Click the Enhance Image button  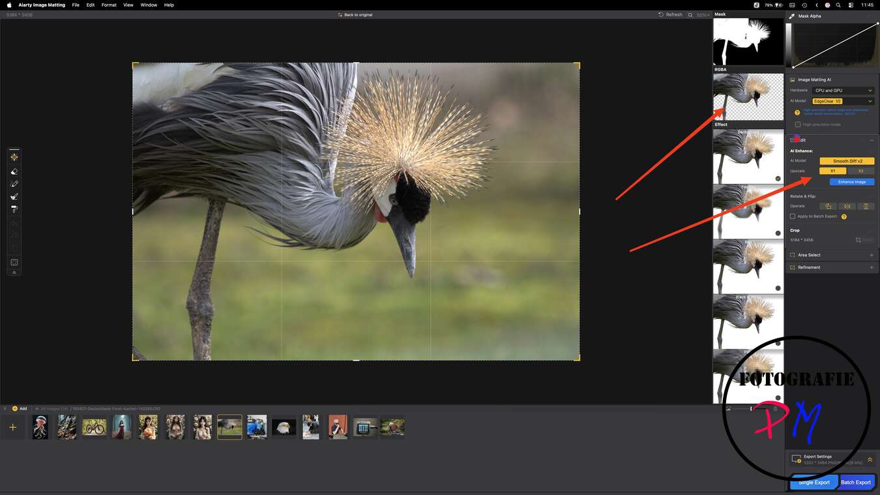pyautogui.click(x=852, y=182)
